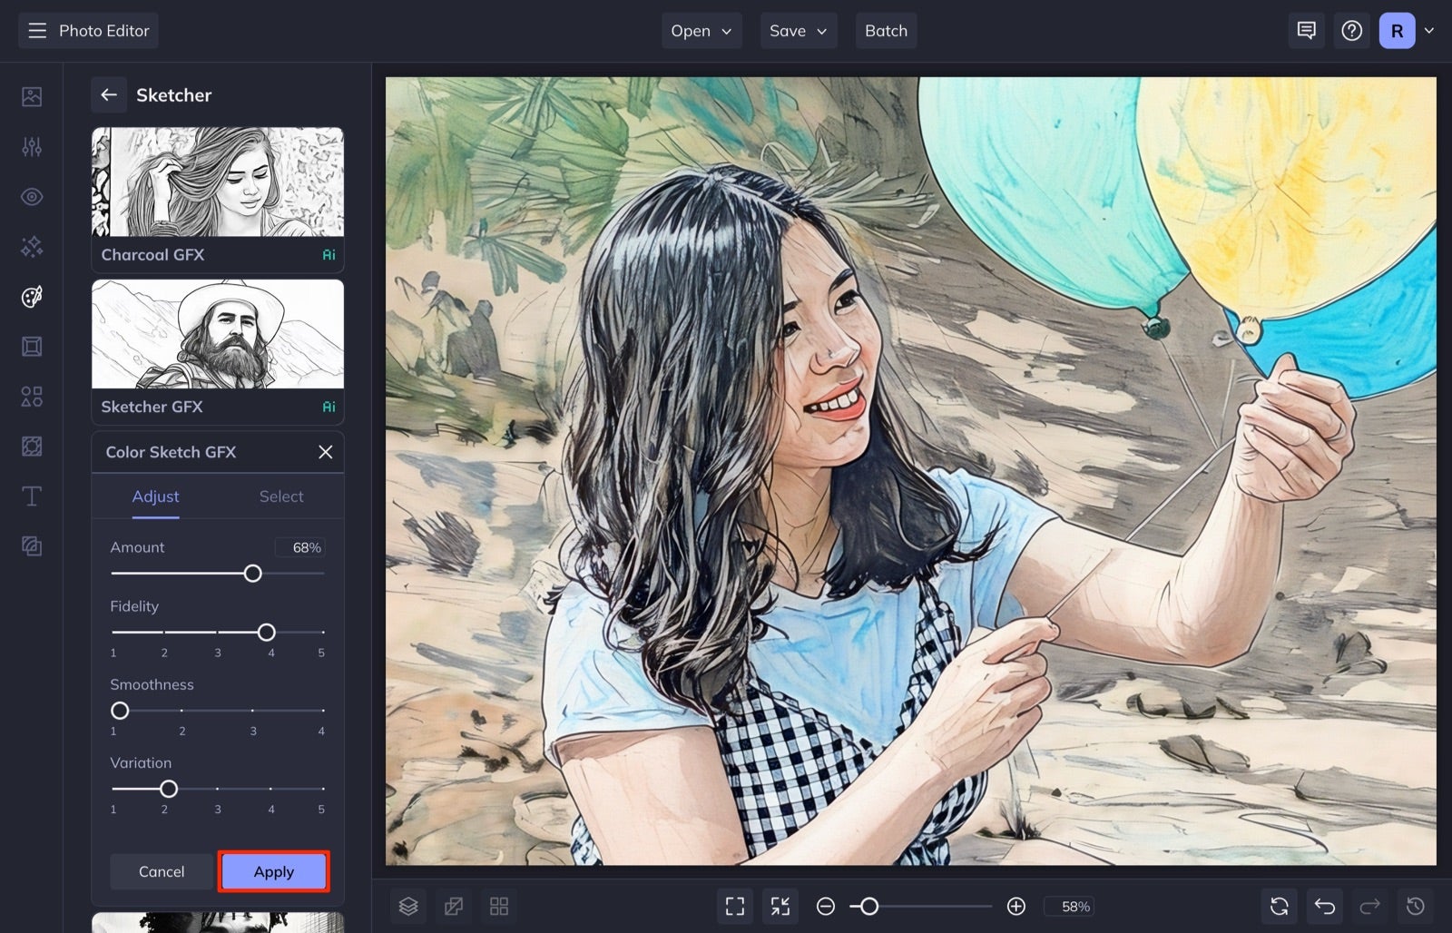Select the Frames tool in the left sidebar
1452x933 pixels.
coord(32,346)
